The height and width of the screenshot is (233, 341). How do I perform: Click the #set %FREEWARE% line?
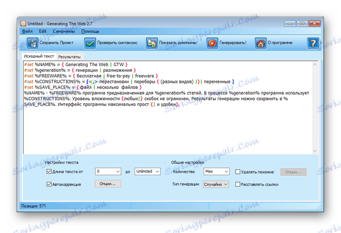coord(91,76)
